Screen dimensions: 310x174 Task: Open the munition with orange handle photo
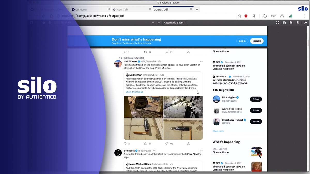point(143,129)
